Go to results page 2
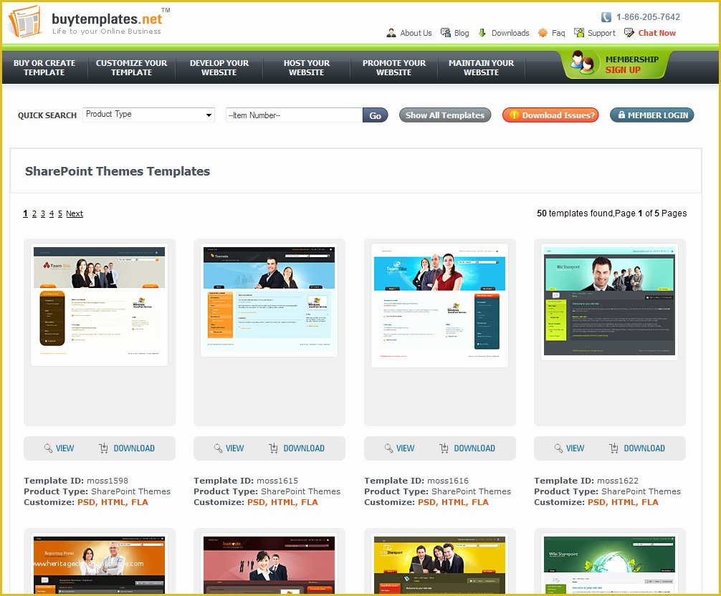The image size is (721, 596). pyautogui.click(x=34, y=213)
